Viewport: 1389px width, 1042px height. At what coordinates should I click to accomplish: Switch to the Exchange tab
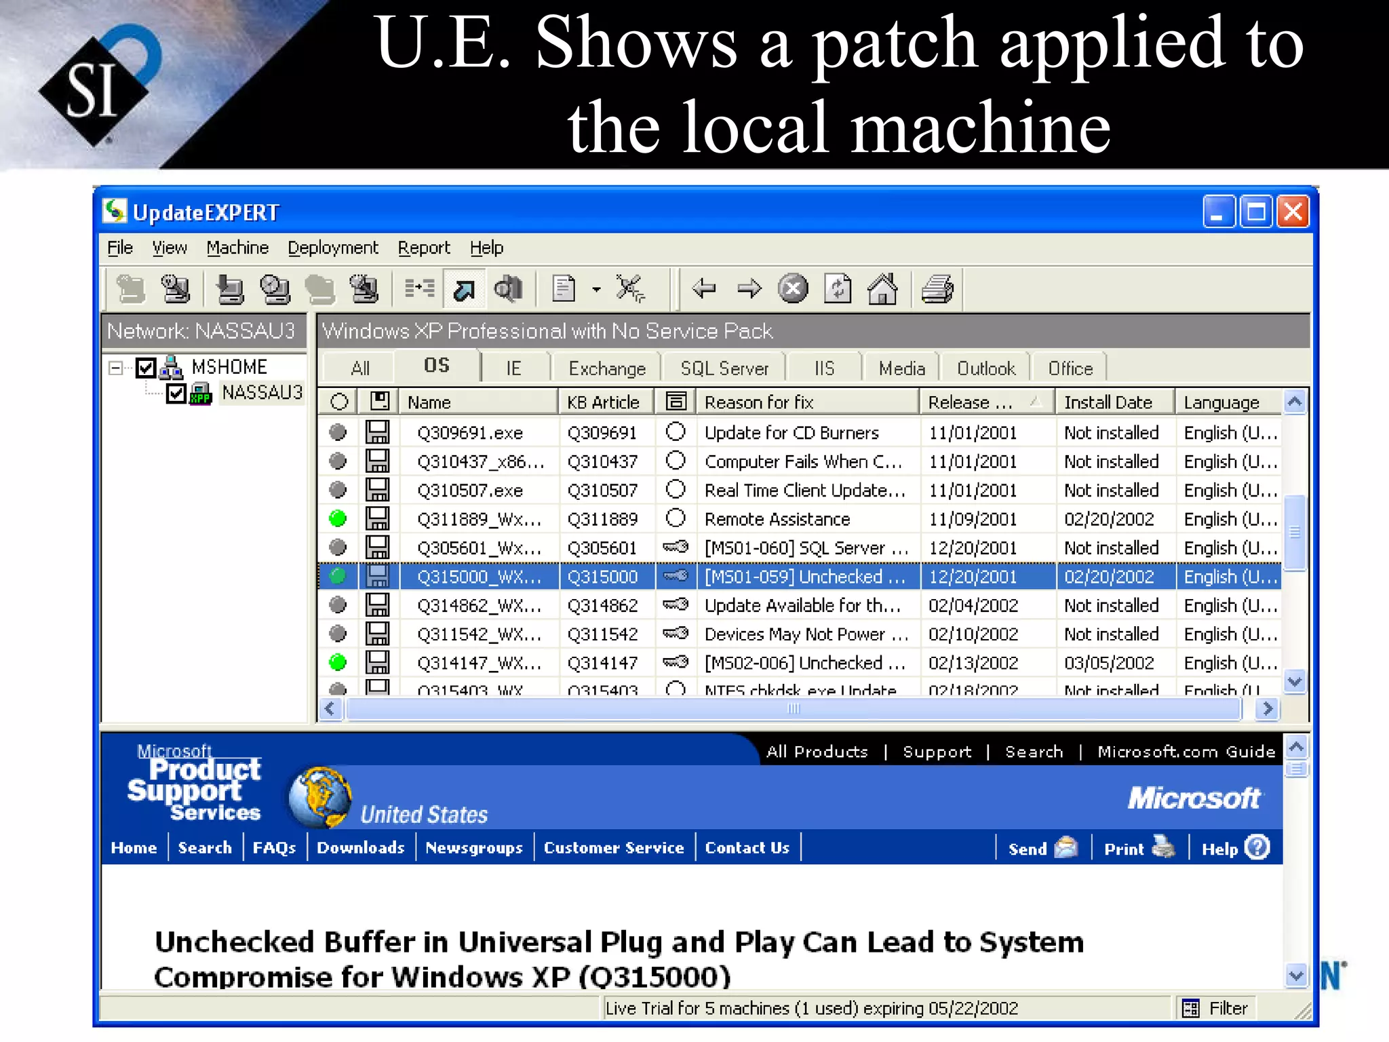[x=607, y=368]
